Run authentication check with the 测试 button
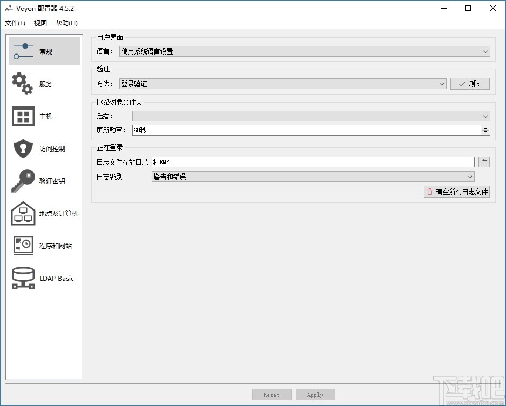The image size is (506, 406). click(x=469, y=83)
